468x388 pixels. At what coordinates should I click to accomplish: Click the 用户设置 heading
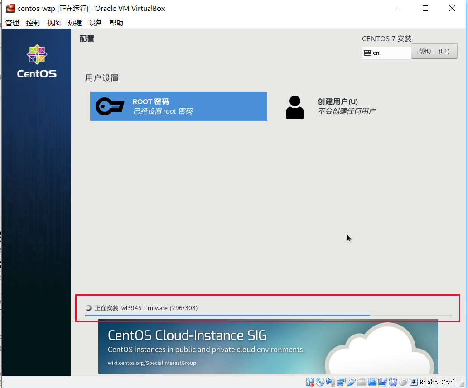[x=102, y=78]
